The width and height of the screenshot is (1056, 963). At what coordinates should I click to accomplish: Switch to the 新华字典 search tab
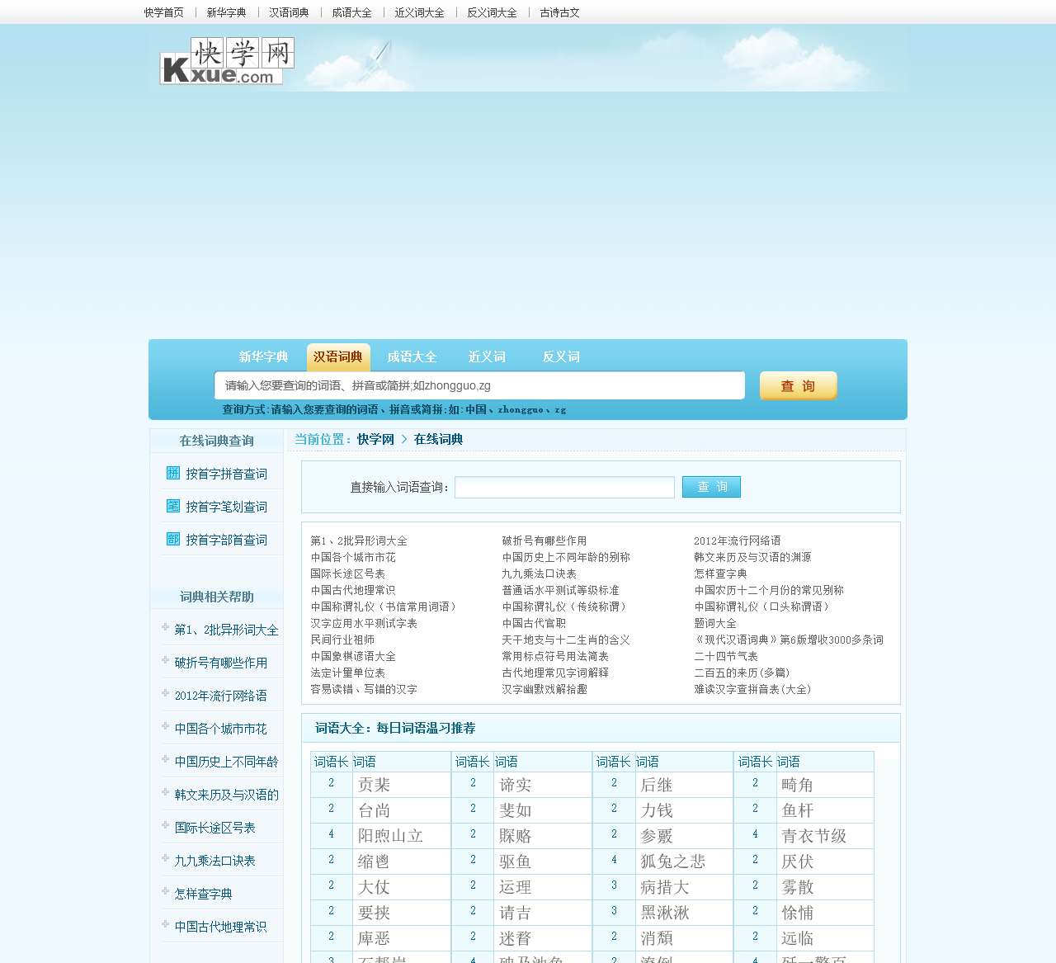click(264, 356)
